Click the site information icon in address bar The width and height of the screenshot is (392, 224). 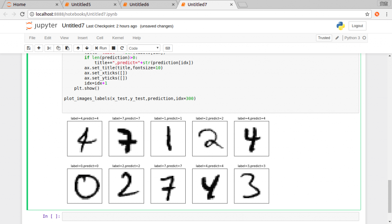32,14
